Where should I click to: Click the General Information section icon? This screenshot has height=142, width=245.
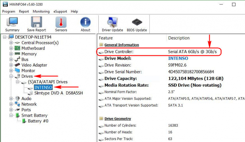tap(101, 45)
